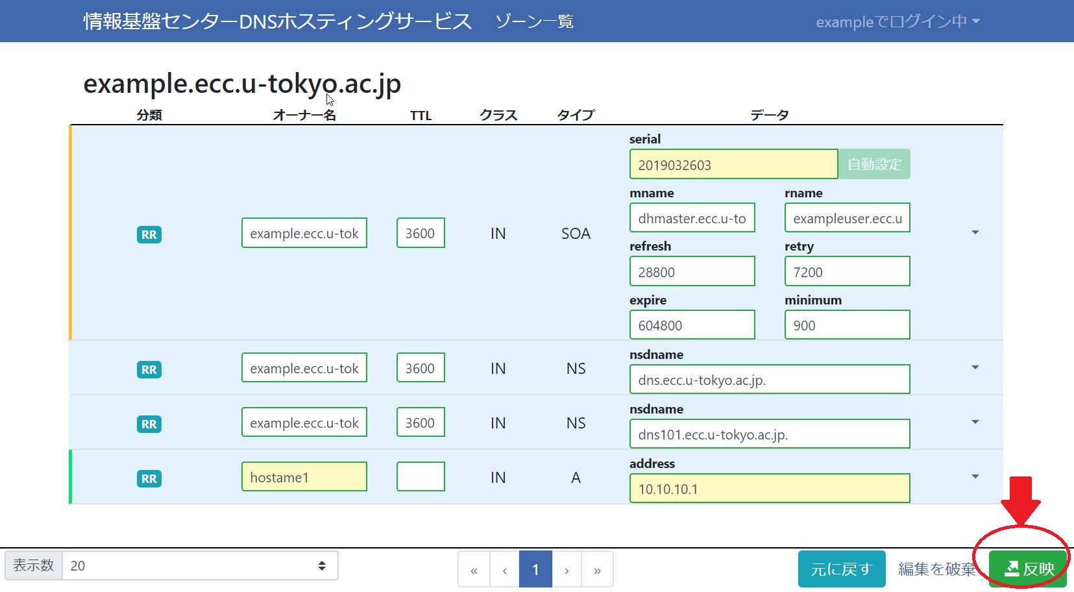Click the retry field 7200
Viewport: 1074px width, 592px height.
point(848,271)
